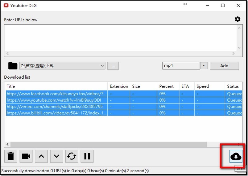Click URL box scroll-down arrow
This screenshot has width=248, height=176.
coord(239,48)
